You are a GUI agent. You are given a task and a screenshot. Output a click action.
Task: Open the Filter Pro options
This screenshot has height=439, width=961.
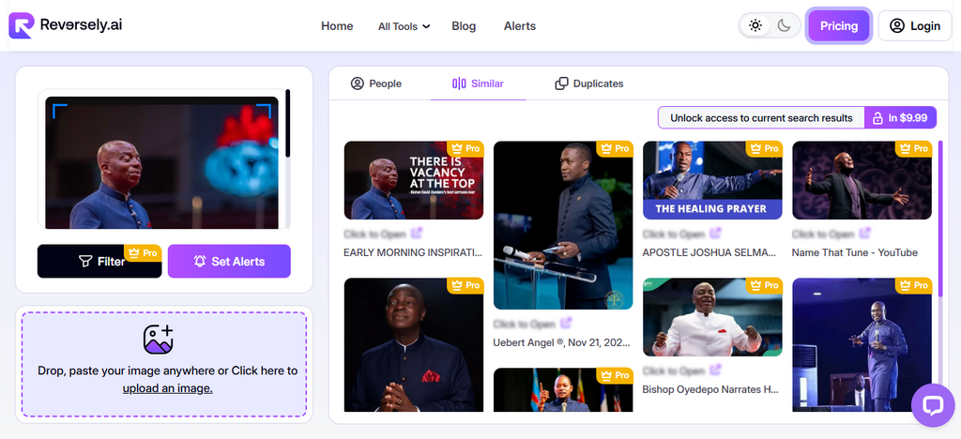pyautogui.click(x=99, y=261)
